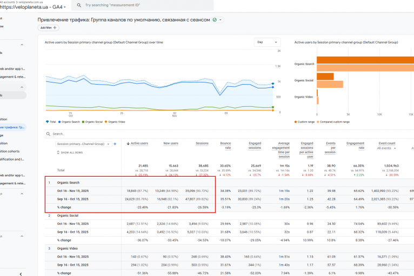Click the table search magnifier icon

click(49, 134)
